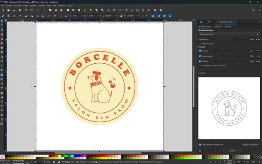The height and width of the screenshot is (164, 262).
Task: Enable the Inverti immagine checkbox
Action: pos(200,44)
